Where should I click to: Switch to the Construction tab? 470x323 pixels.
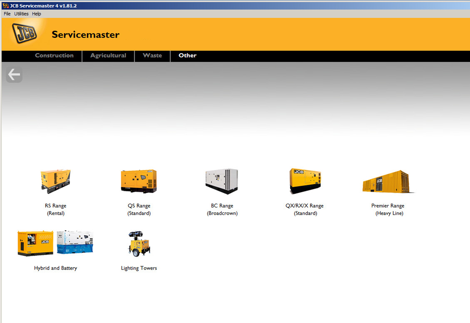[54, 56]
